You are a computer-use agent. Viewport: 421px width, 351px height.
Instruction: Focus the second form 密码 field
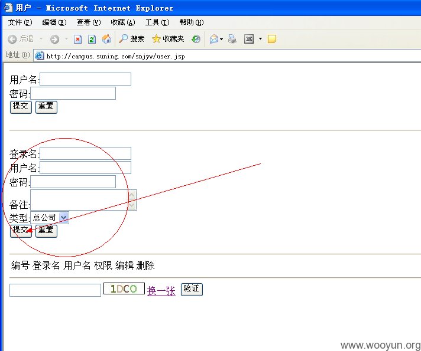73,182
